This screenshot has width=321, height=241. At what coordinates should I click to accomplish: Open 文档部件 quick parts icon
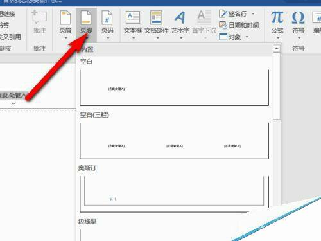(156, 17)
